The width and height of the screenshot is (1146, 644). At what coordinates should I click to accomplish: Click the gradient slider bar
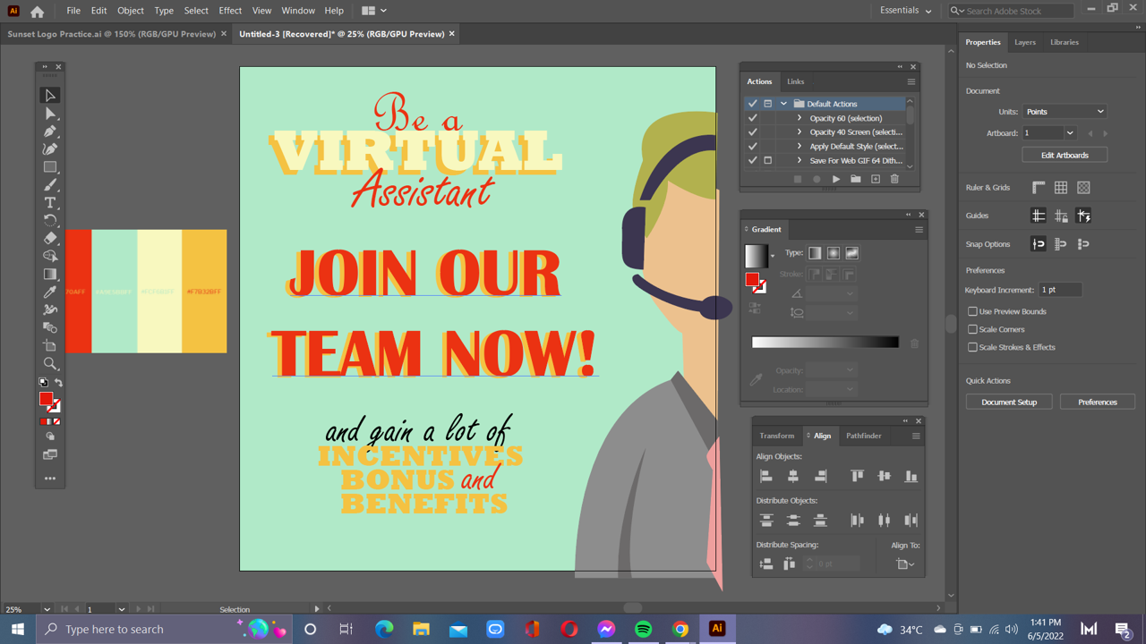[x=825, y=343]
